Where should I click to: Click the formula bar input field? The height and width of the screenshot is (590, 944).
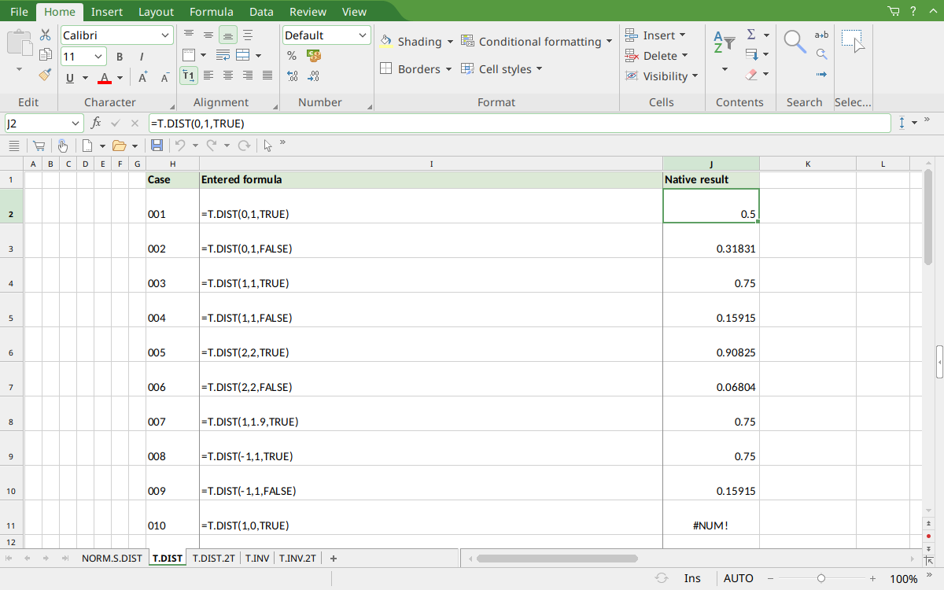click(x=519, y=124)
